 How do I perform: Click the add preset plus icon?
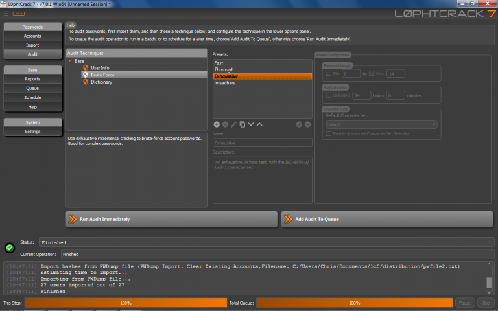pyautogui.click(x=217, y=124)
